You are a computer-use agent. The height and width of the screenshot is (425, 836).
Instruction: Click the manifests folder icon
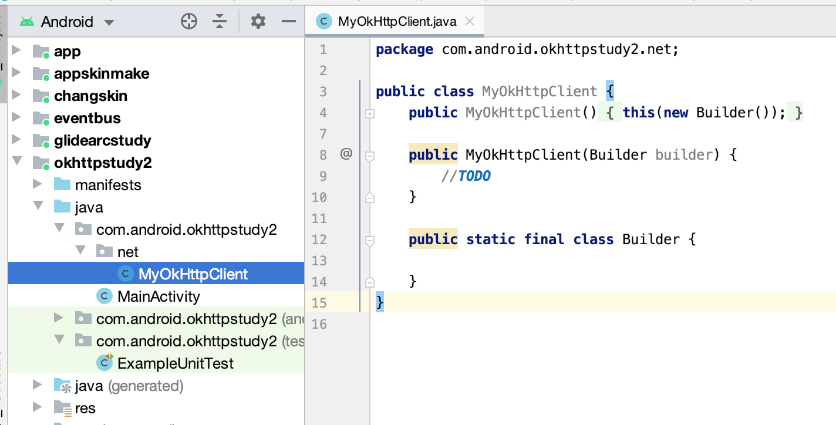[x=62, y=185]
